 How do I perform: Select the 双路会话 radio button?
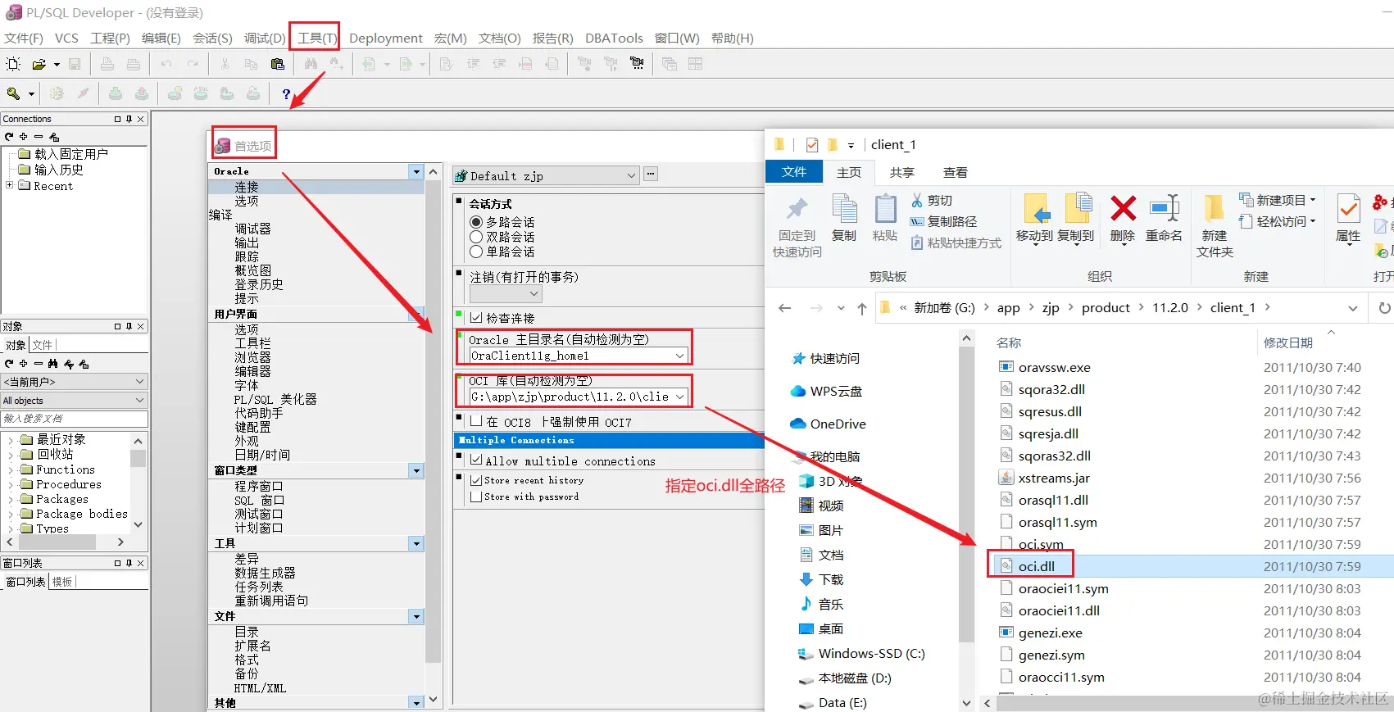[475, 237]
